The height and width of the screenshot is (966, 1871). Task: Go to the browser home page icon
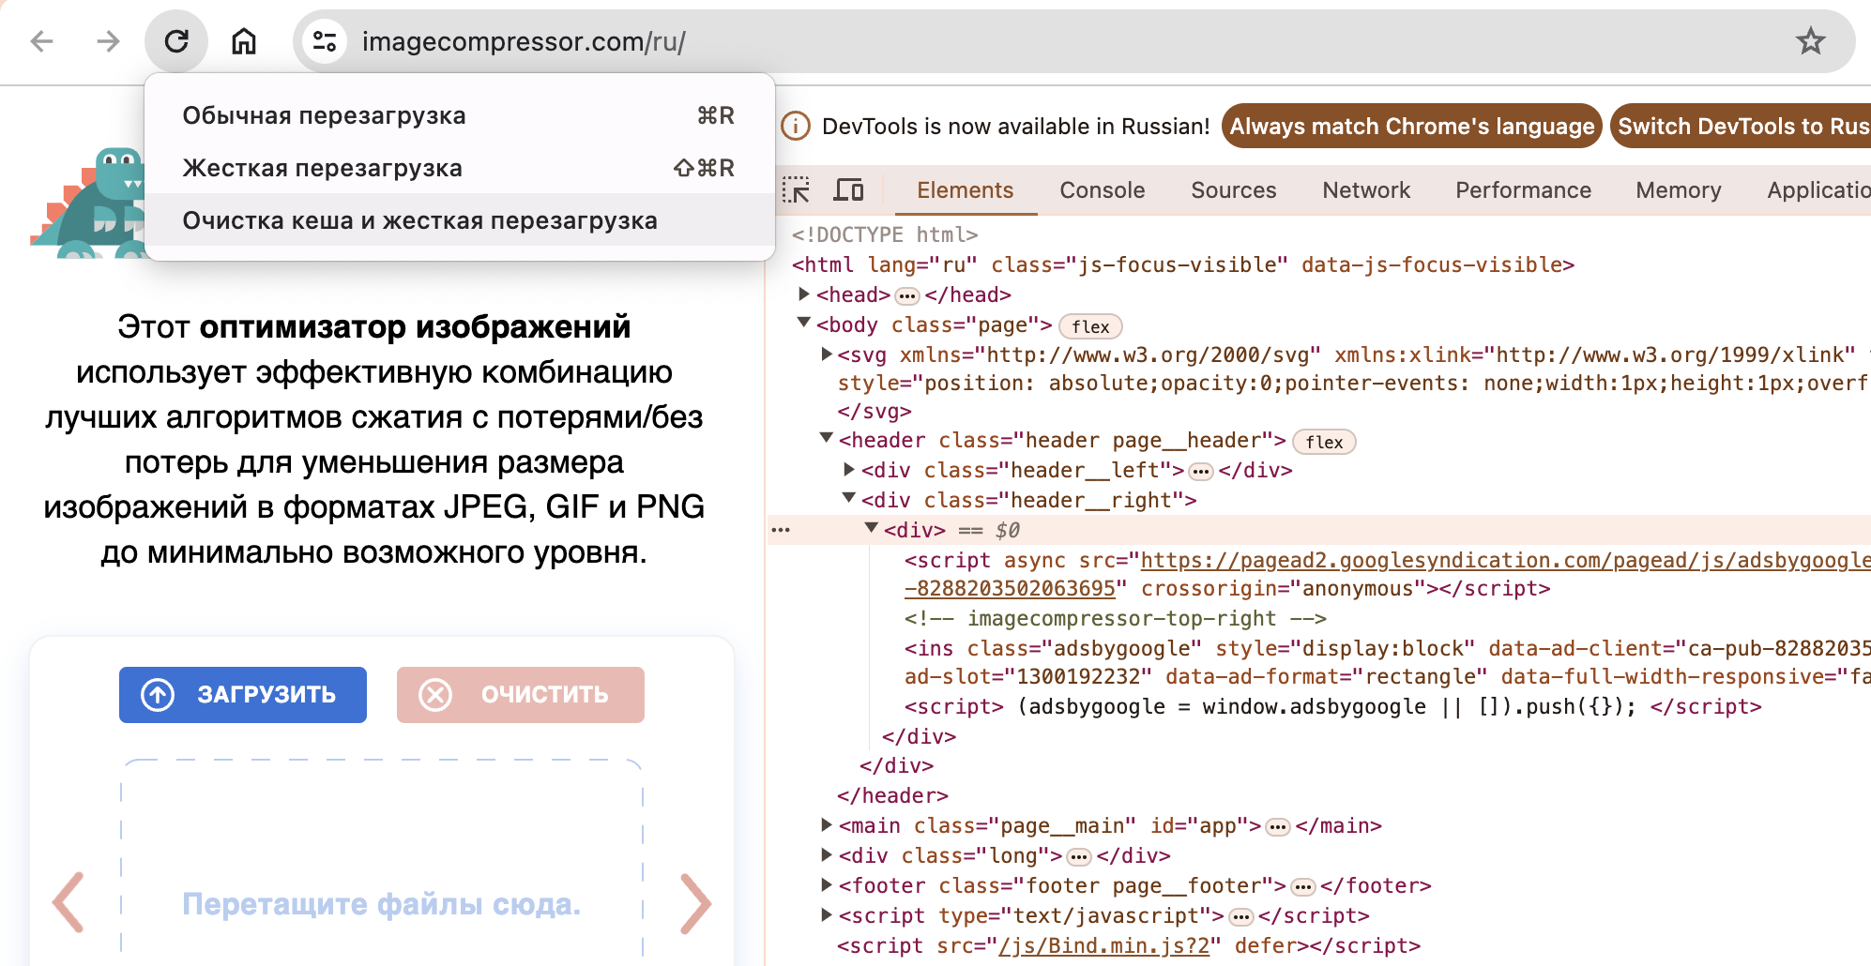tap(244, 41)
